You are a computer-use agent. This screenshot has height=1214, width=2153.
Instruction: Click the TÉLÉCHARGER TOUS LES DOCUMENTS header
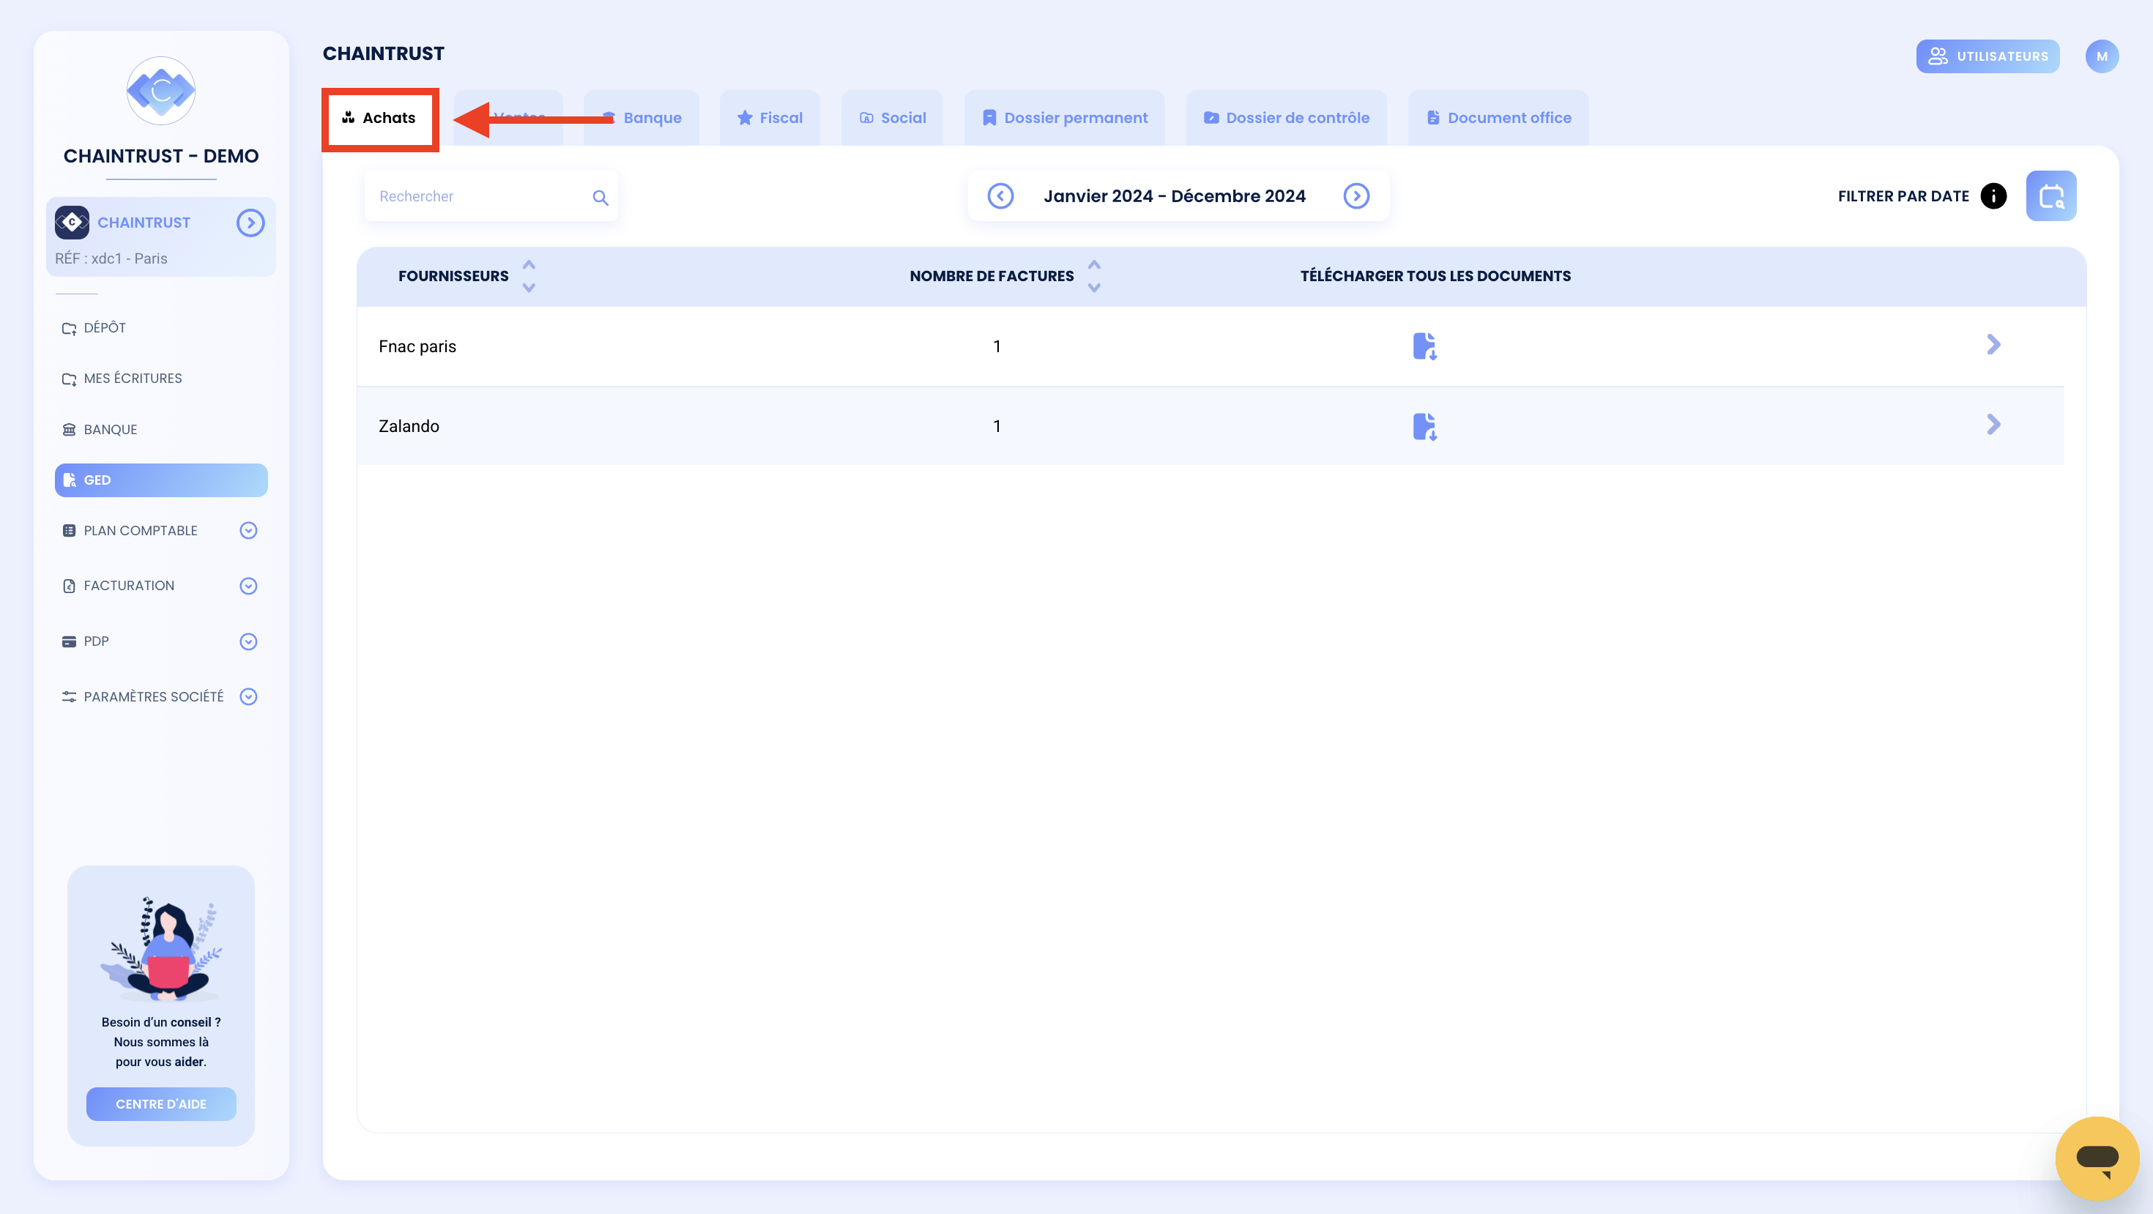(1435, 276)
